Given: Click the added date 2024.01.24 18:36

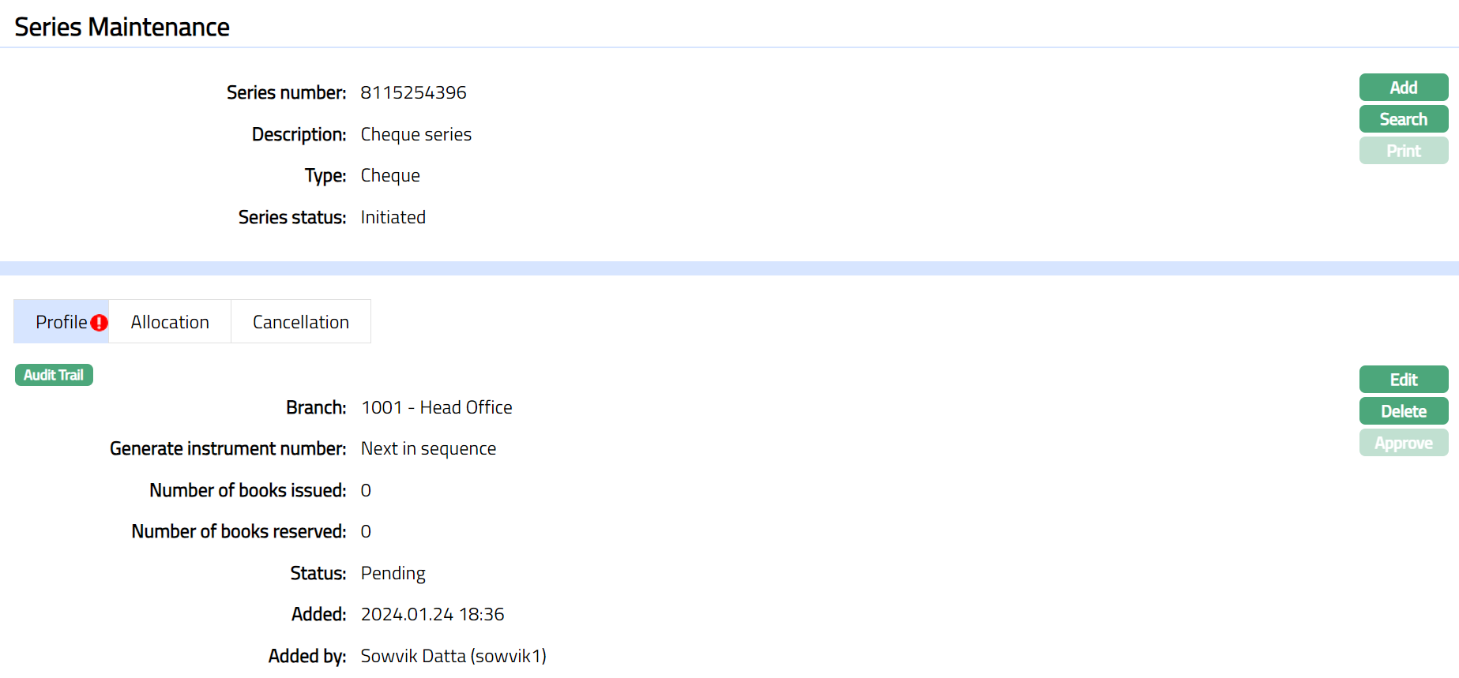Looking at the screenshot, I should (x=432, y=615).
